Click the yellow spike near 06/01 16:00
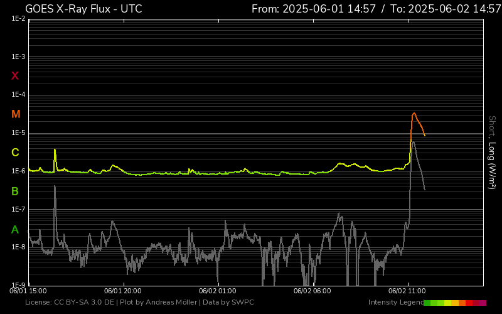Viewport: 502px width, 314px height. click(55, 150)
